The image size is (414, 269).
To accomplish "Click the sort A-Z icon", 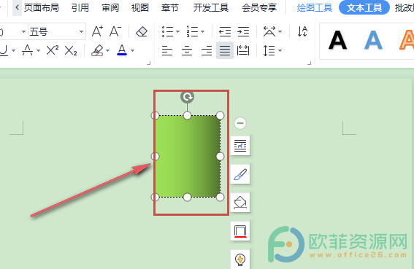I will coord(302,31).
